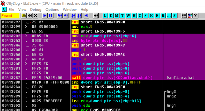The image size is (205, 111).
Task: Open the File menu
Action: [x=11, y=10]
